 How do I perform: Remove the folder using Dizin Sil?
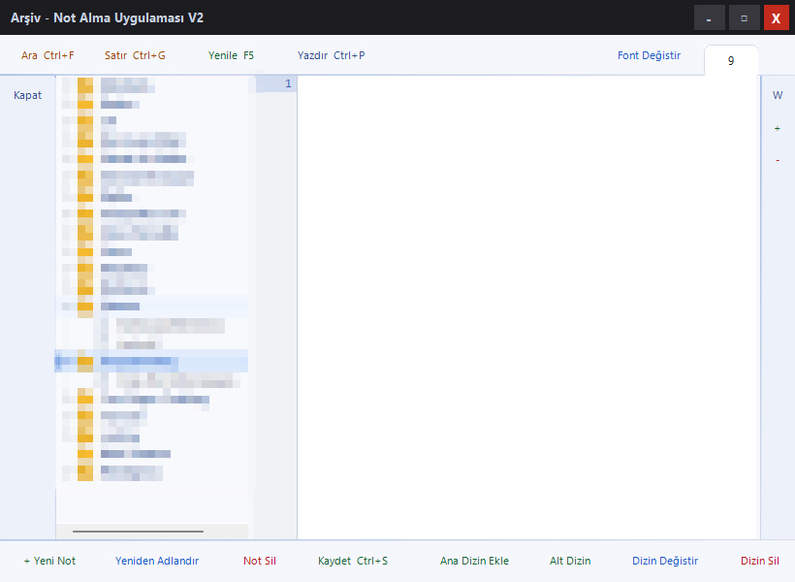760,561
